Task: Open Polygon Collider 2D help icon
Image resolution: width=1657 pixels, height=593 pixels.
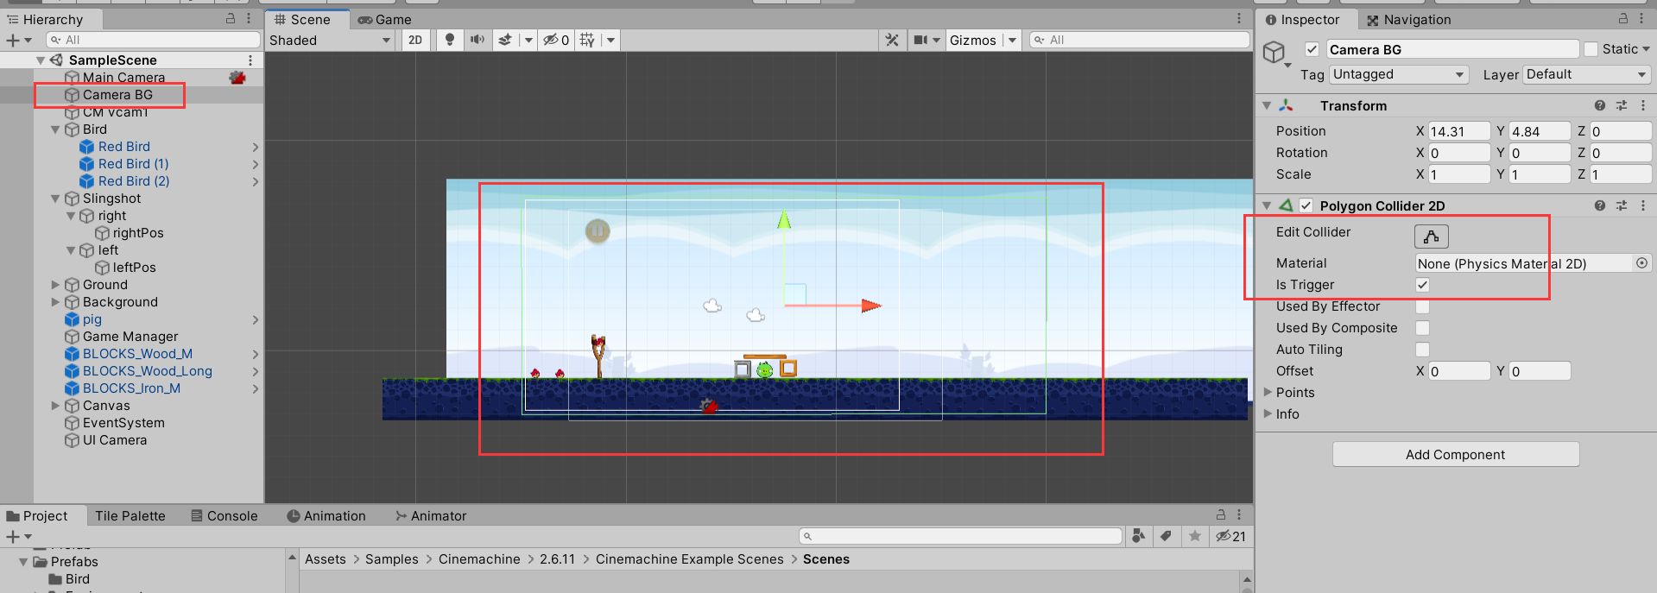Action: click(x=1600, y=205)
